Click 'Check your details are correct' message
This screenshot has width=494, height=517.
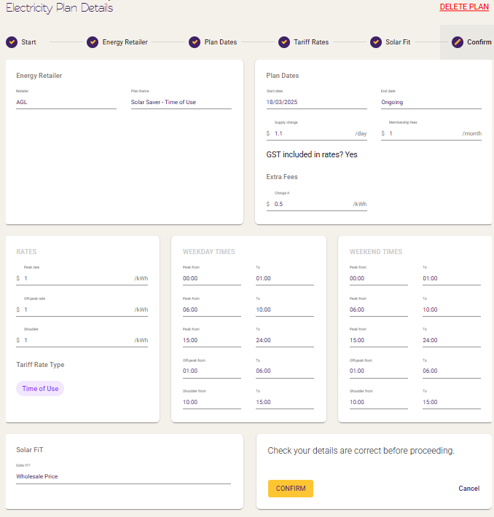click(361, 451)
